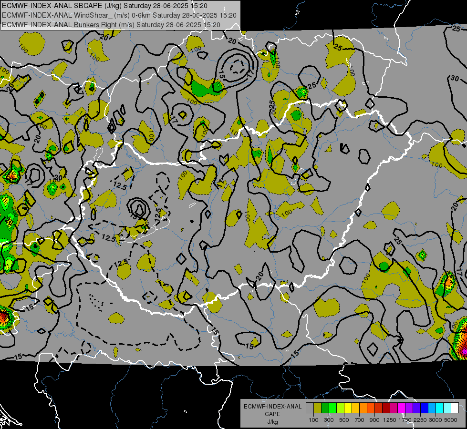467x429 pixels.
Task: Click the legend value 3000
Action: 436,420
